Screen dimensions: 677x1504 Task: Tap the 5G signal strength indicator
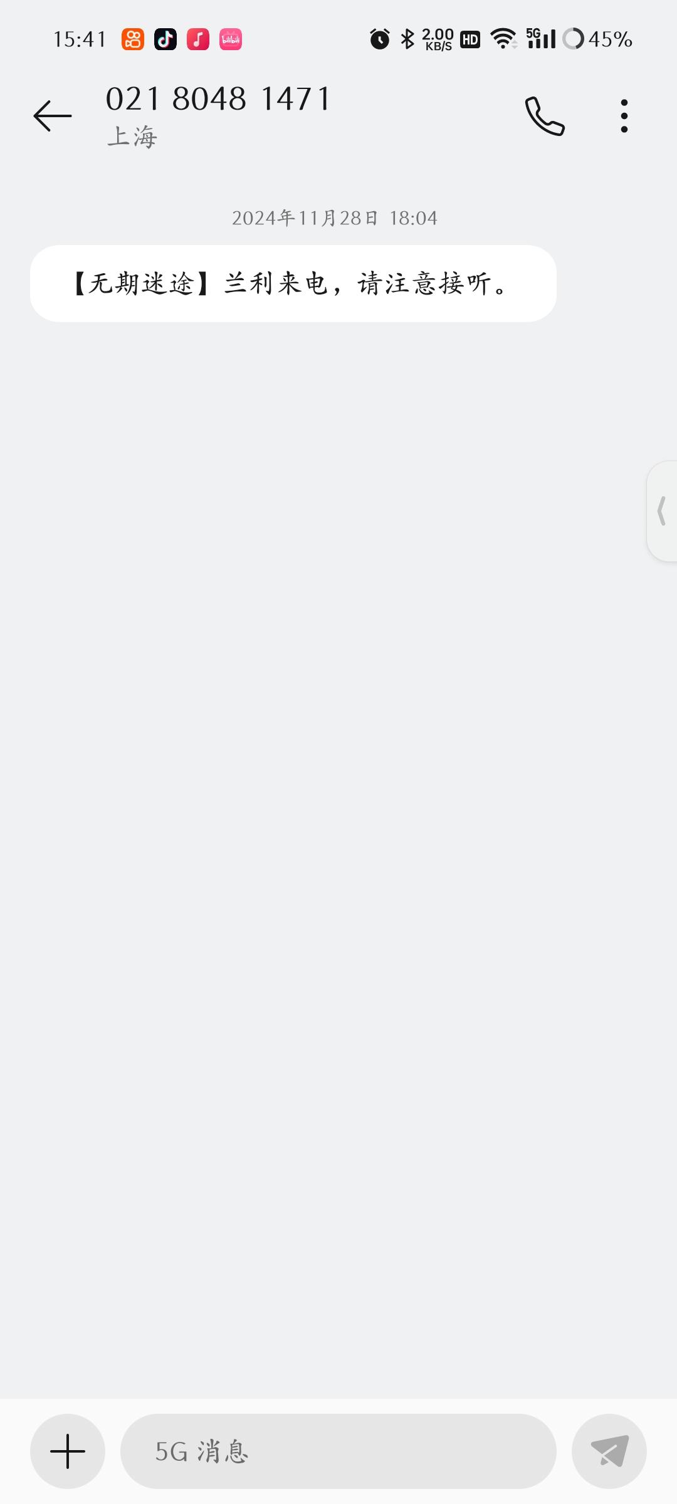coord(540,39)
